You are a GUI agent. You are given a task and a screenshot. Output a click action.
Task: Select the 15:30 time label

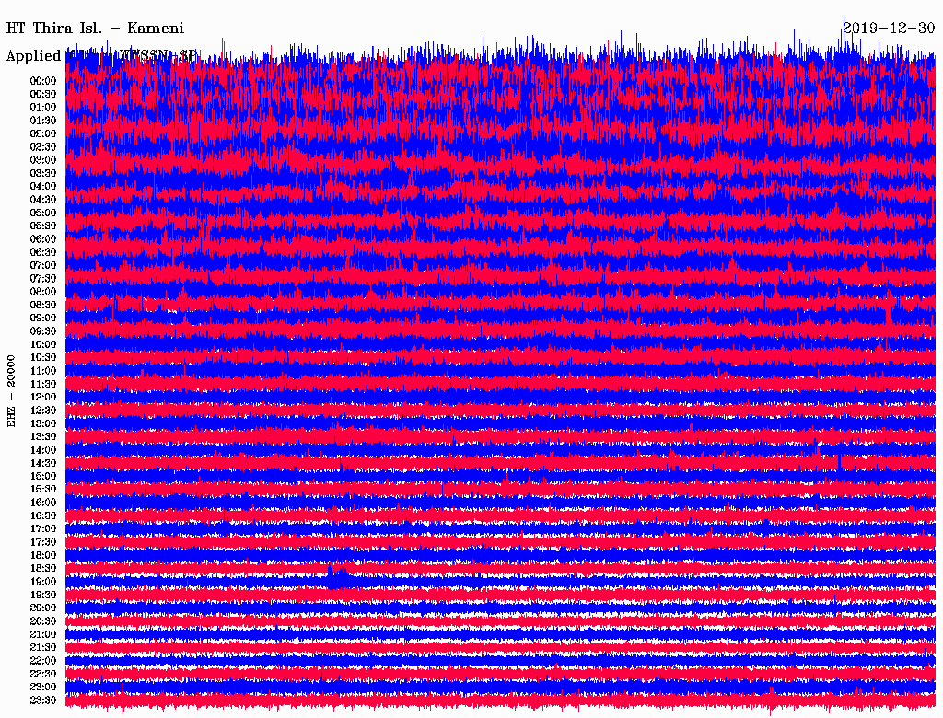coord(42,490)
